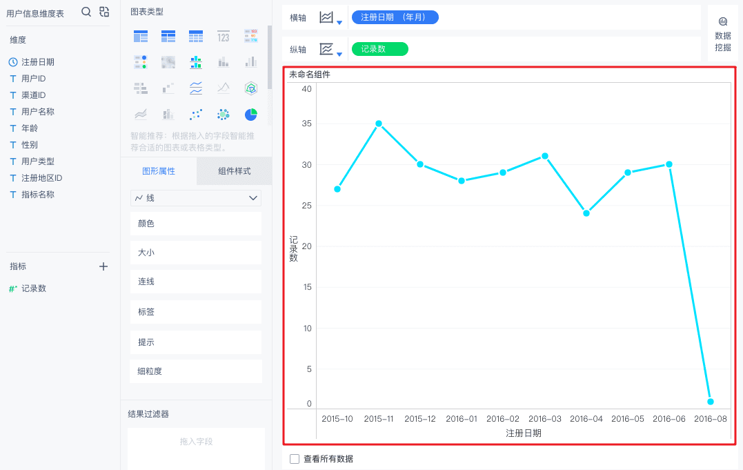Screen dimensions: 743x470
Task: Select the pie chart type icon
Action: [x=250, y=115]
